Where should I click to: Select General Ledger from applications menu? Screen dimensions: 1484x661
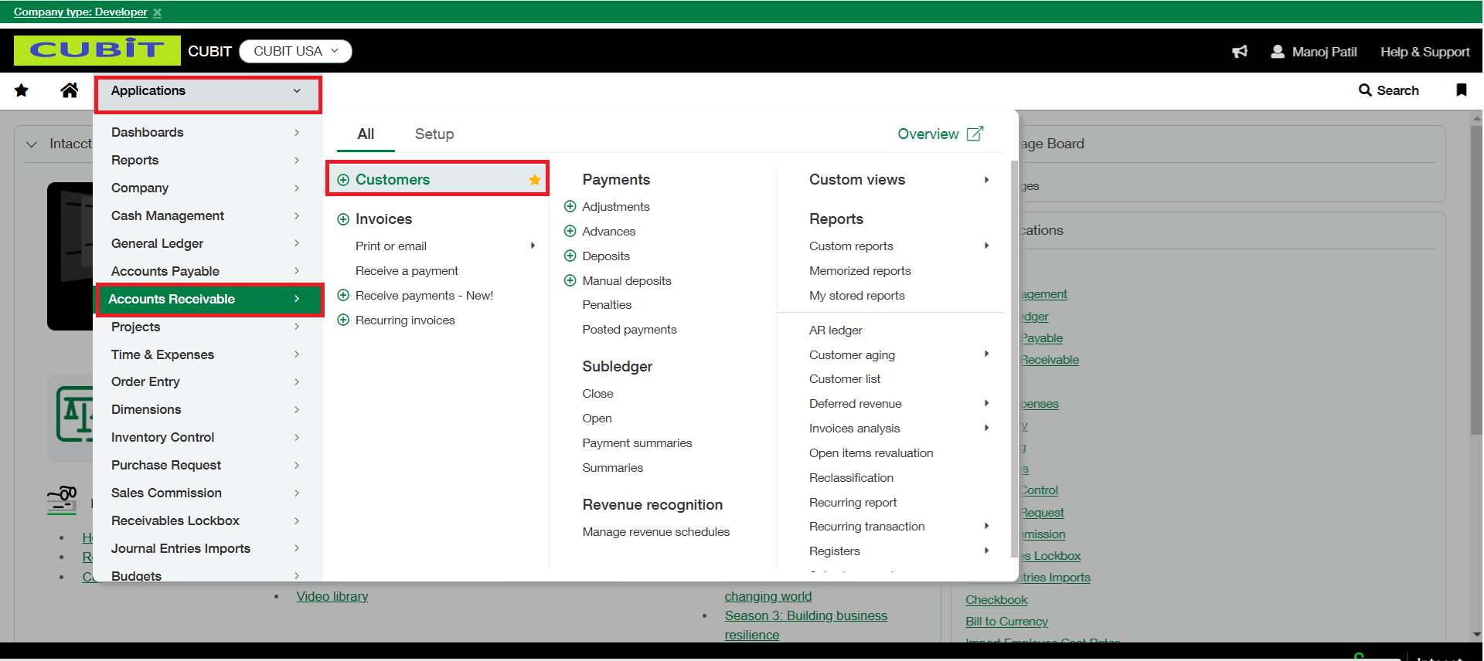tap(158, 243)
